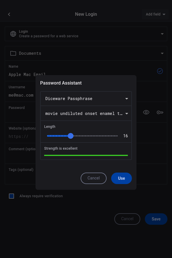The height and width of the screenshot is (258, 172).
Task: Click the Name field Apple Mac Email
Action: tap(22, 75)
